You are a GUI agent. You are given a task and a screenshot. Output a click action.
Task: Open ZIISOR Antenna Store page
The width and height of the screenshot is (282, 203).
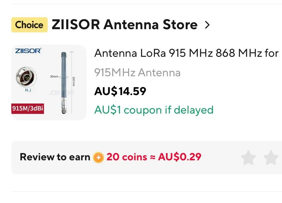click(x=125, y=25)
